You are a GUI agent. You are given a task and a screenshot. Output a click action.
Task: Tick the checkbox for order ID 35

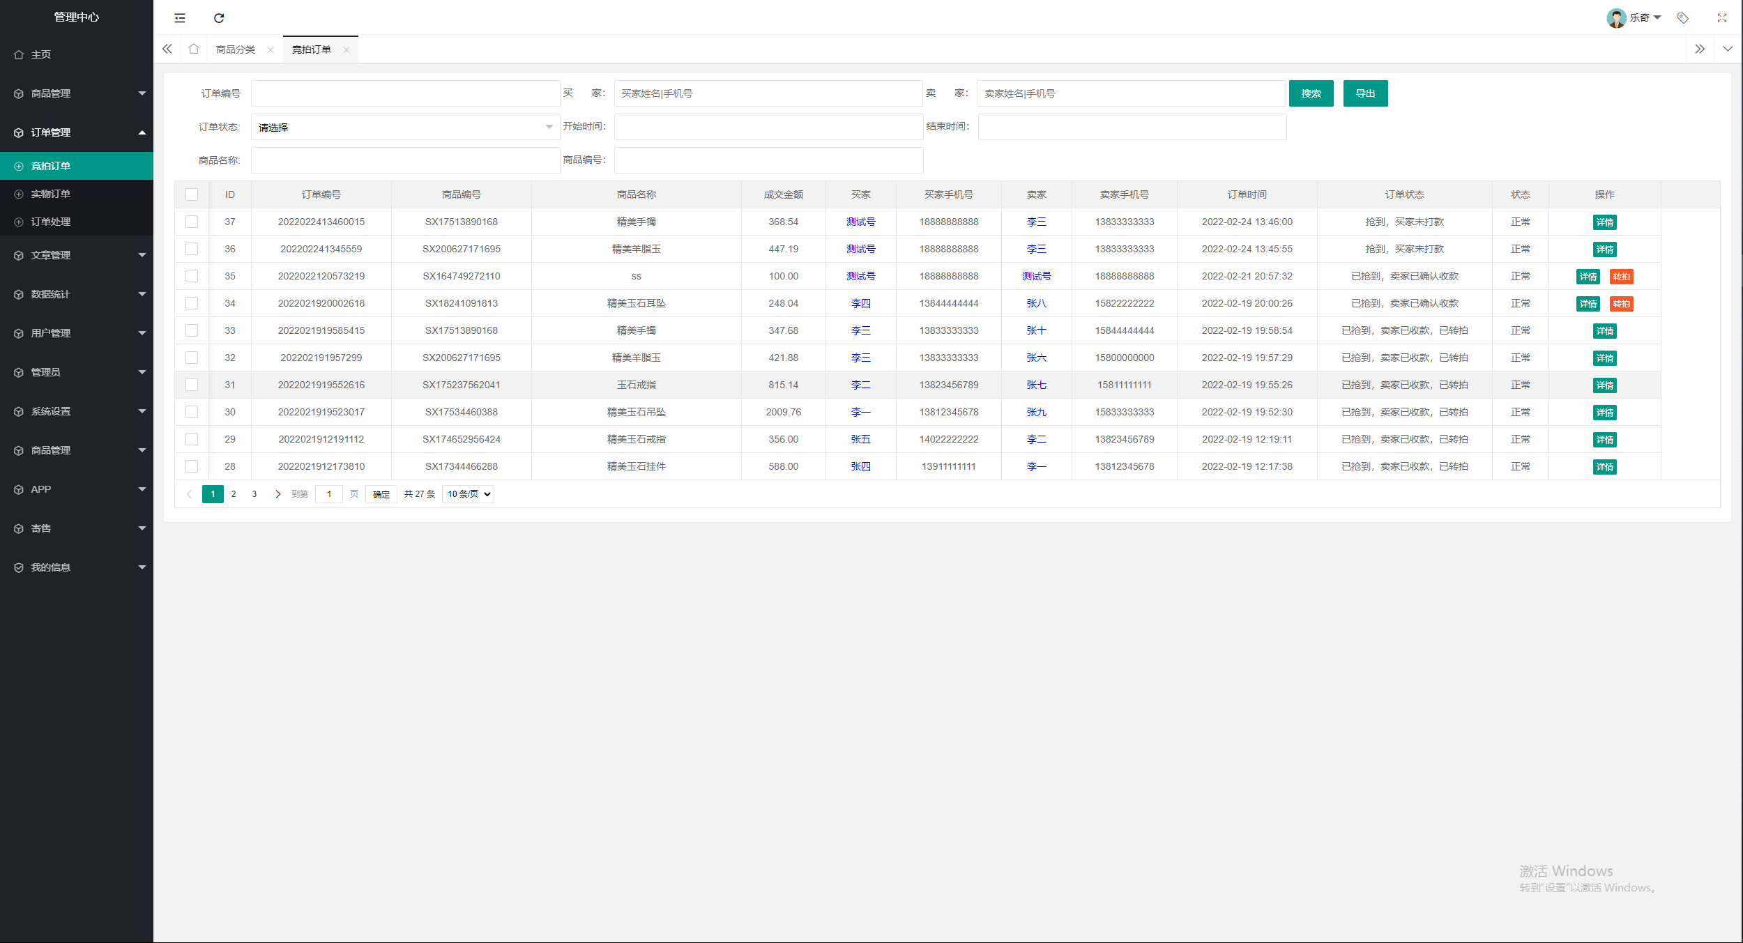(x=192, y=276)
